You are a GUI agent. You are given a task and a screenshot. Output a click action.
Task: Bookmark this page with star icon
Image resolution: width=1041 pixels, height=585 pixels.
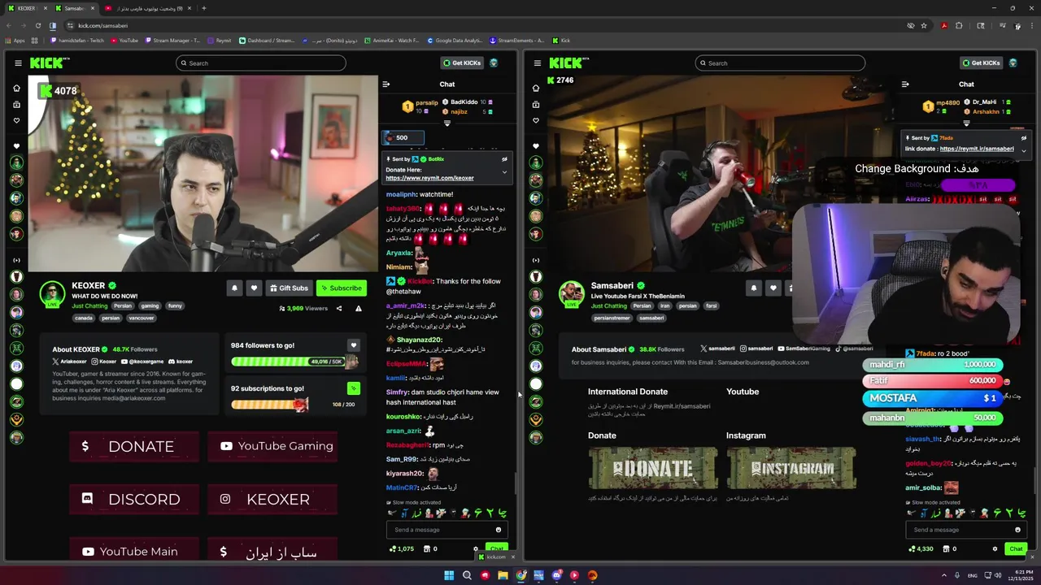click(x=924, y=25)
